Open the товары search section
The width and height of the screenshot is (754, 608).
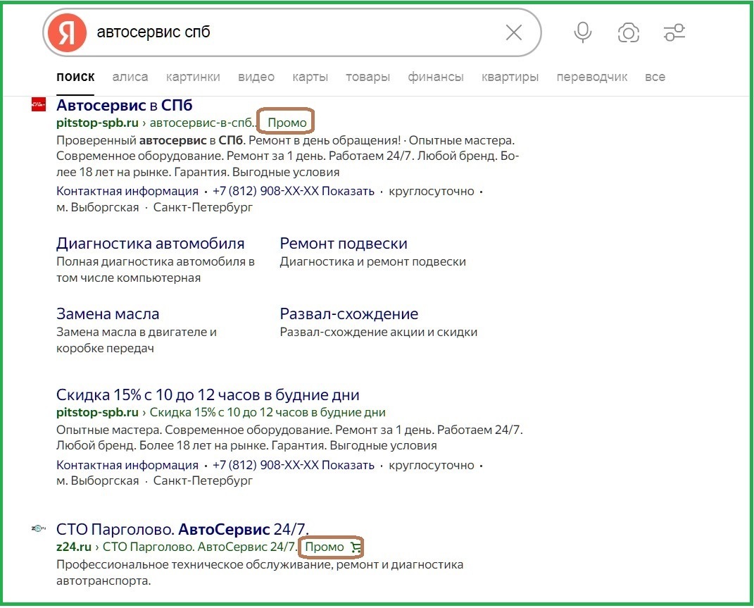[367, 77]
